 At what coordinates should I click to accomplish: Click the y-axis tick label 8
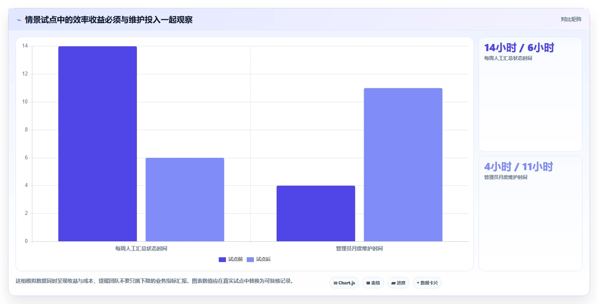coord(26,130)
